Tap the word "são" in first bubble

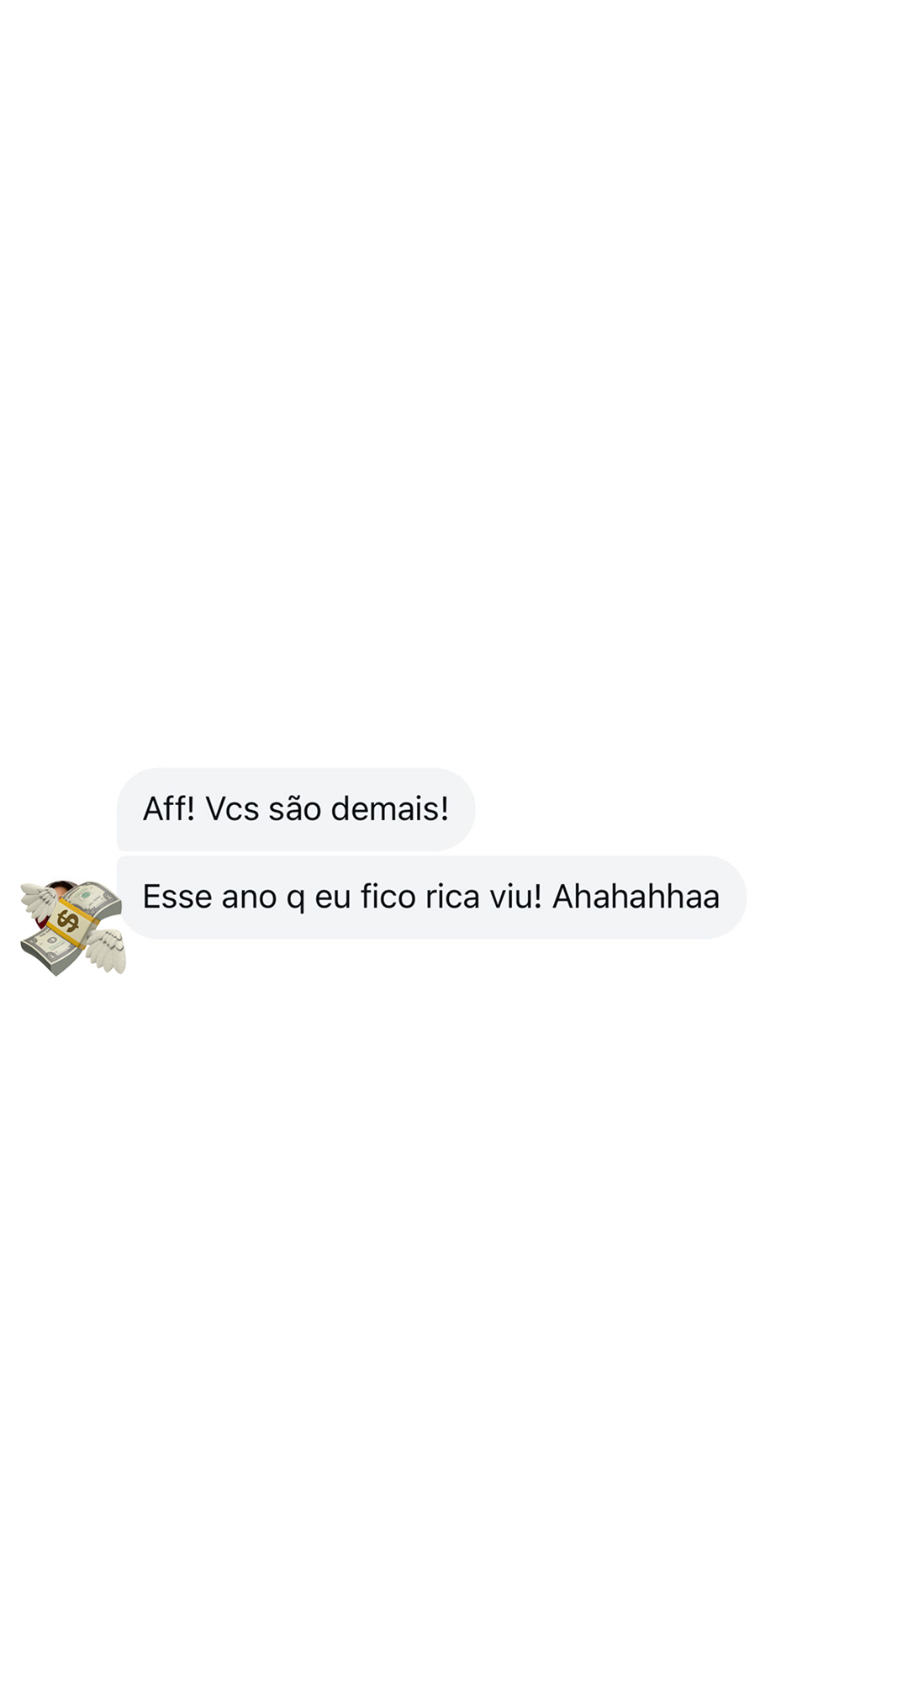[x=294, y=809]
